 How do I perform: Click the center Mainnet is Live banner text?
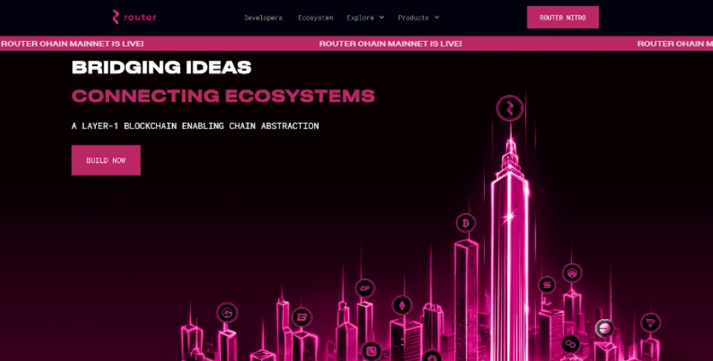pos(390,44)
